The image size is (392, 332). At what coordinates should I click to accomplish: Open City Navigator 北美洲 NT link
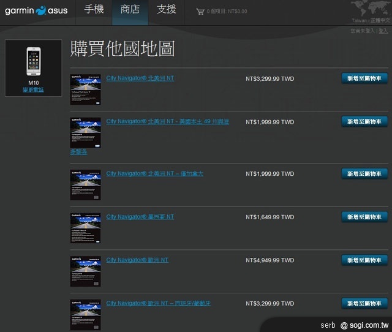140,78
